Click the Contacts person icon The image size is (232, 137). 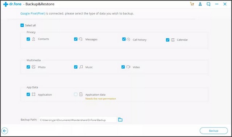coord(34,39)
